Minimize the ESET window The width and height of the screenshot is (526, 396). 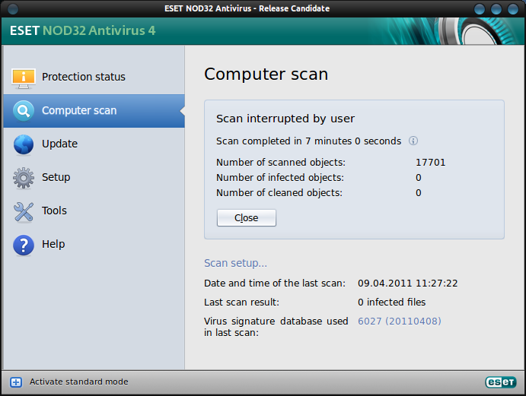[x=480, y=8]
